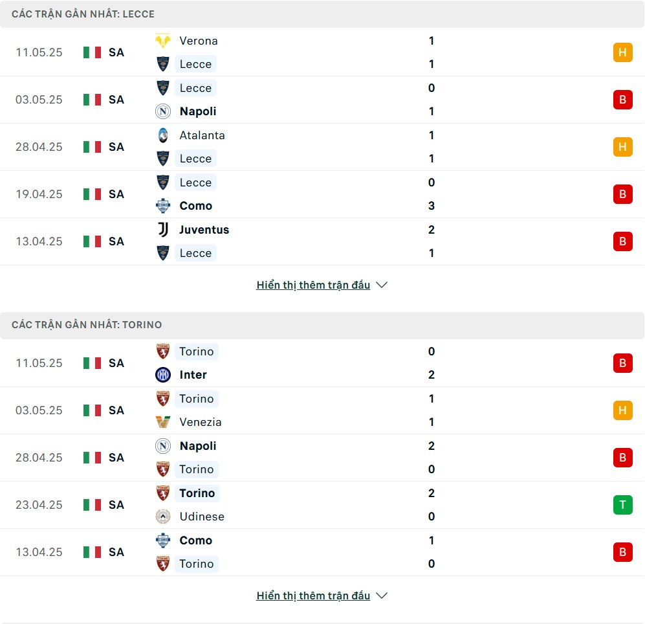Click the Inter Milan crest icon
The image size is (645, 624).
coord(163,375)
